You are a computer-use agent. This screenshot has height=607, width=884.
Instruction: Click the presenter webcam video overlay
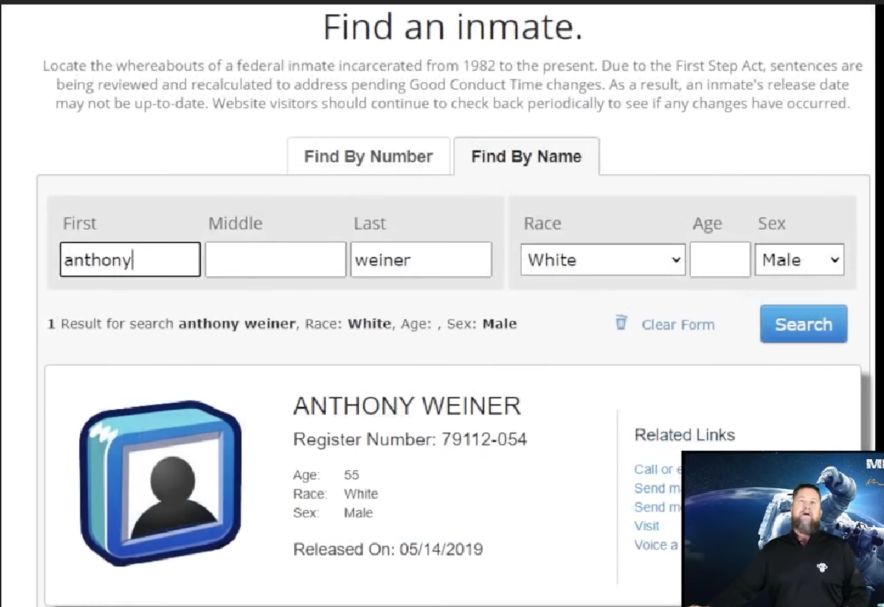(x=782, y=529)
